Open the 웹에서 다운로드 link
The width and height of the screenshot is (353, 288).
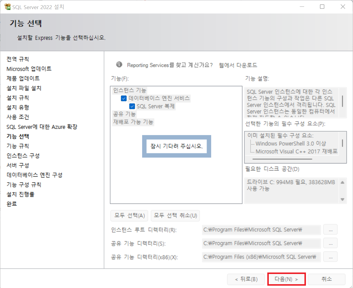[x=238, y=65]
